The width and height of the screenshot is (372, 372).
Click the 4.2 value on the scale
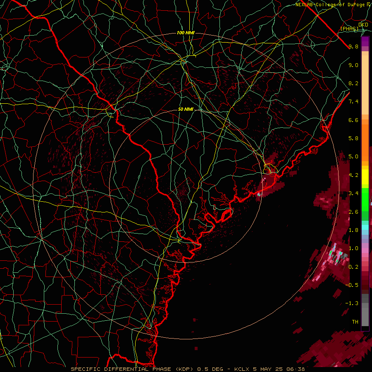(353, 175)
